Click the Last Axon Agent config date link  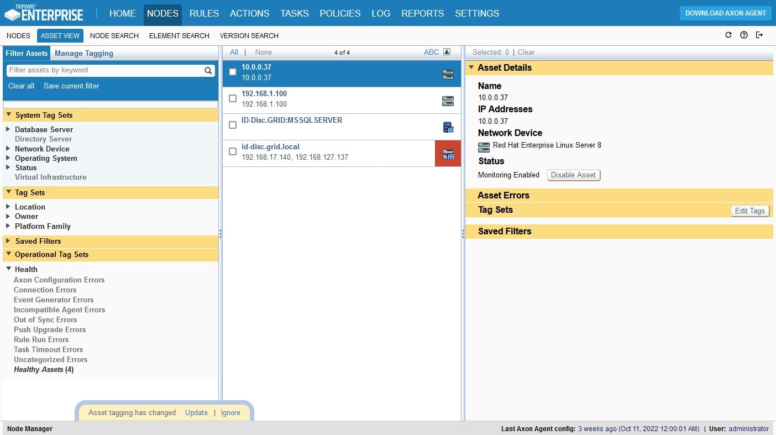click(x=638, y=428)
